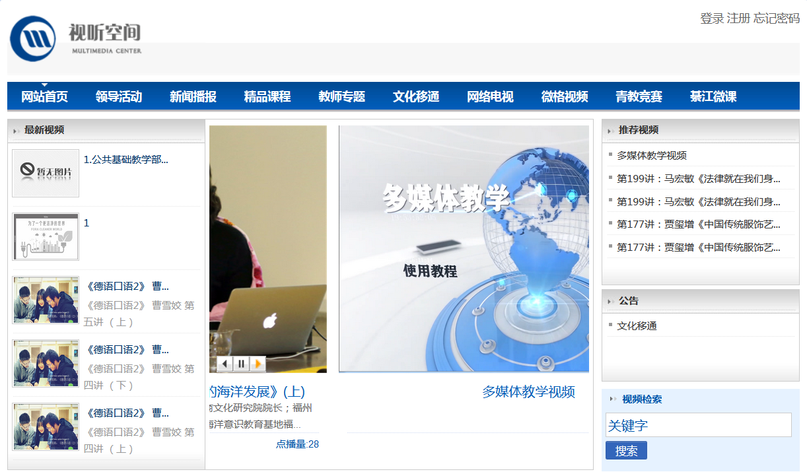The height and width of the screenshot is (476, 807).
Task: Open the 多媒体教学 globe banner image
Action: pyautogui.click(x=464, y=249)
